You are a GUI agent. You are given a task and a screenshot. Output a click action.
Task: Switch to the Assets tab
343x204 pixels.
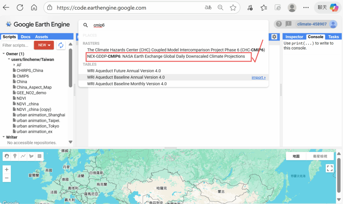click(x=42, y=37)
